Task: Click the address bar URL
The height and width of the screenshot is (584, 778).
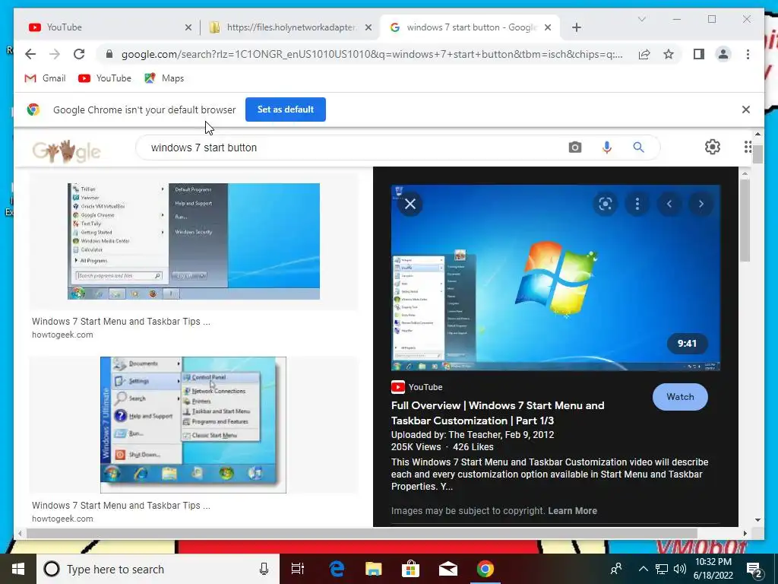Action: pos(372,54)
